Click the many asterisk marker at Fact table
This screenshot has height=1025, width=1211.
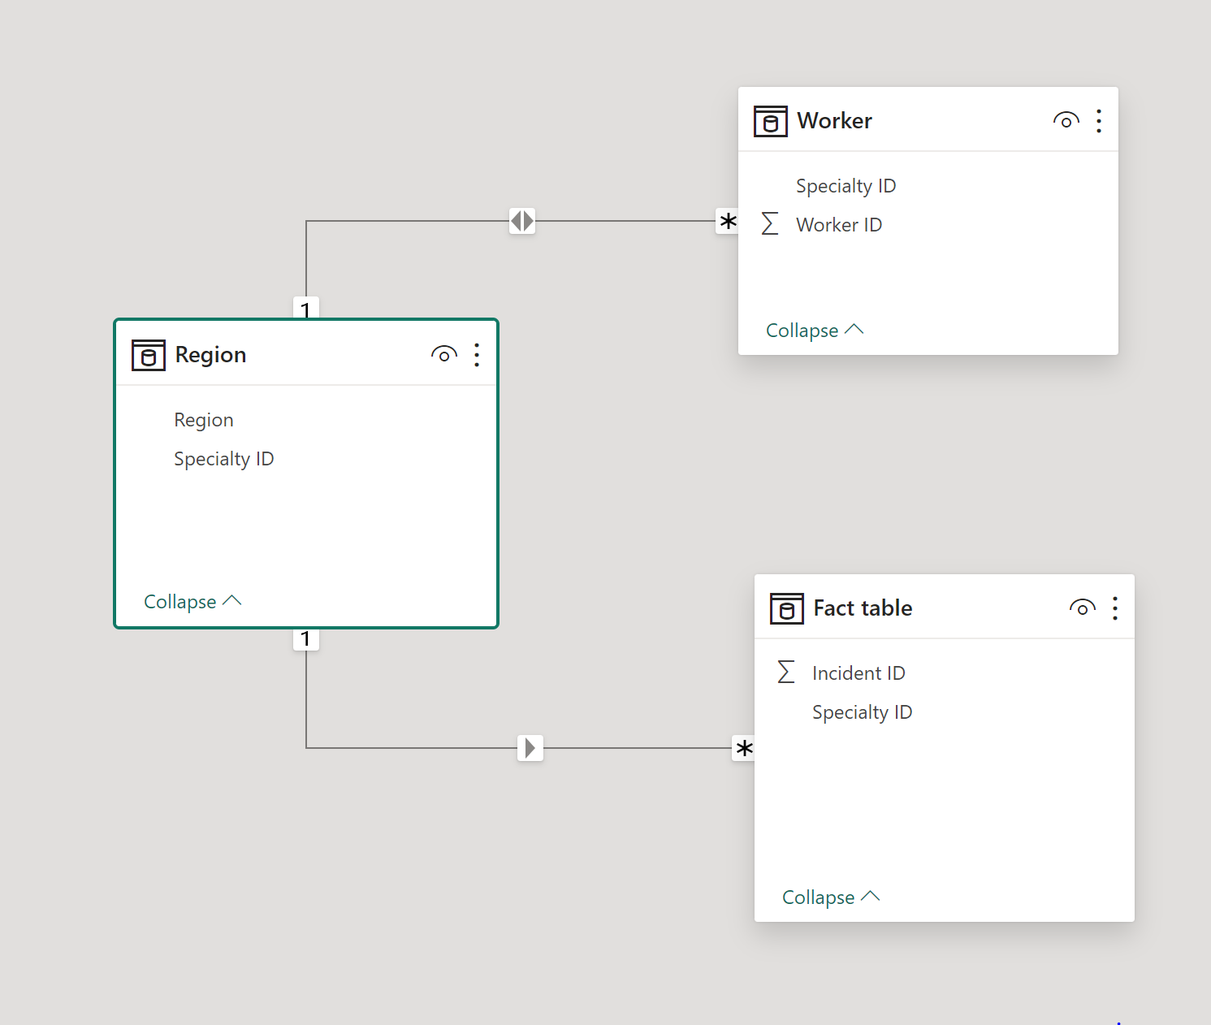pyautogui.click(x=744, y=748)
